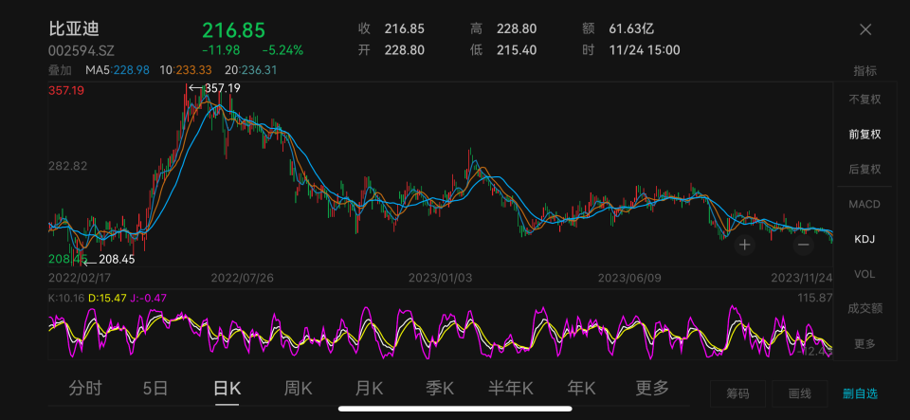Select 前复权 price adjustment option
The height and width of the screenshot is (420, 910).
pyautogui.click(x=864, y=134)
